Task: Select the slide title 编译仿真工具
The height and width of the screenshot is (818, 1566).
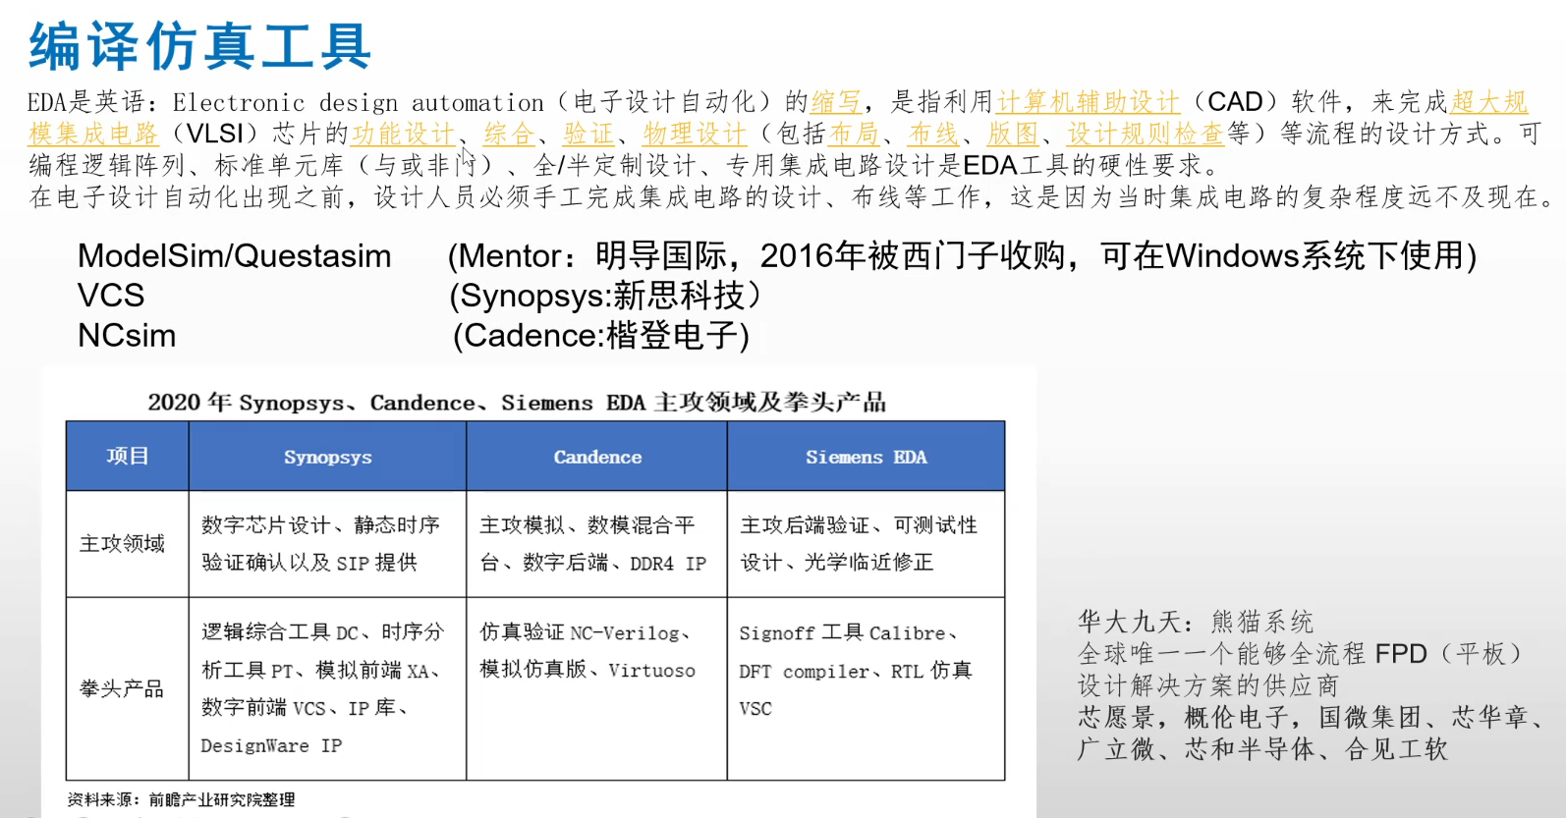Action: 200,46
